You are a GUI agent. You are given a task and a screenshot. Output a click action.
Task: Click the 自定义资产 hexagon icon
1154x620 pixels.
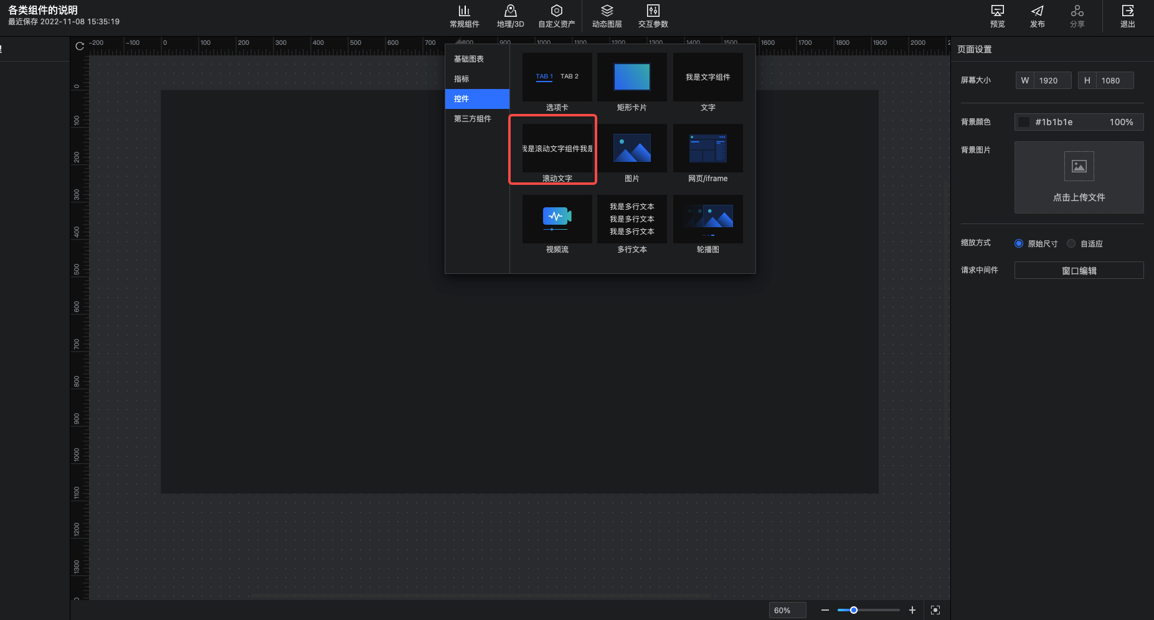(x=556, y=16)
